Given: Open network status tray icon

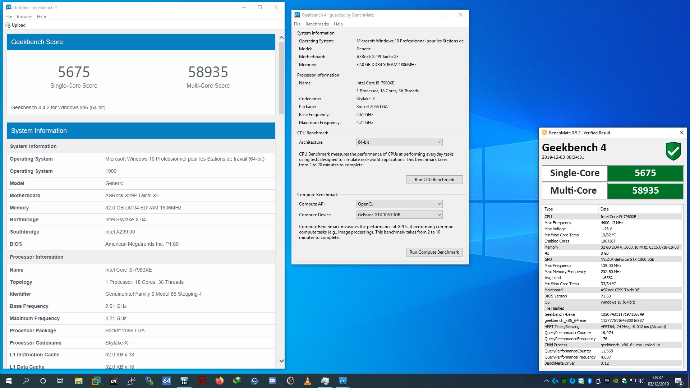Looking at the screenshot, I should pos(632,381).
